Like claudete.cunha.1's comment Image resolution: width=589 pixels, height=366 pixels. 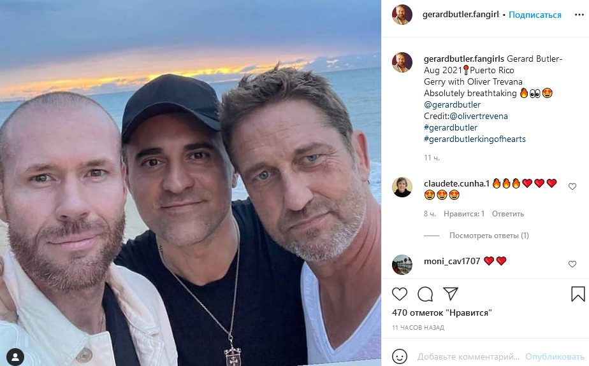click(572, 187)
